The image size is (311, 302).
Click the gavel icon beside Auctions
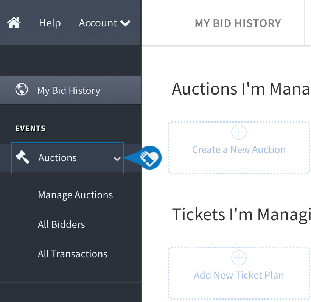tap(22, 157)
